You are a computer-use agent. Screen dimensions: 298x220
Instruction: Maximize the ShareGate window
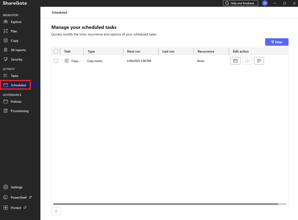(x=285, y=3)
